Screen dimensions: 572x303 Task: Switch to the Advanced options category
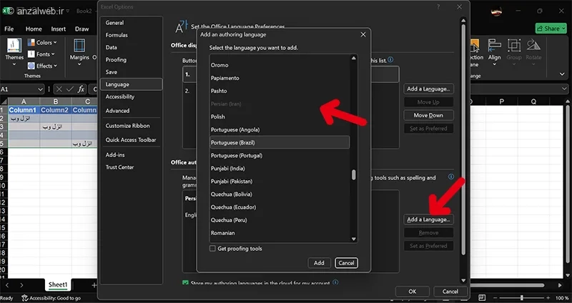[117, 111]
